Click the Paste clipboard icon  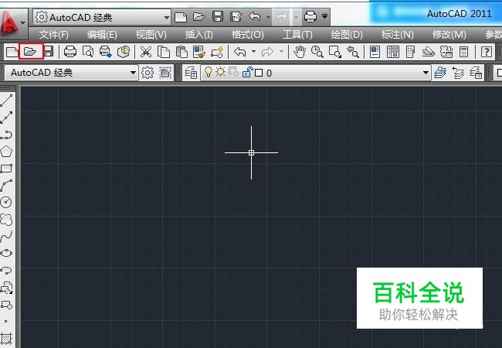click(x=181, y=52)
